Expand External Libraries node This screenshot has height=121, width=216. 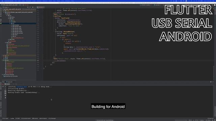(x=2, y=75)
